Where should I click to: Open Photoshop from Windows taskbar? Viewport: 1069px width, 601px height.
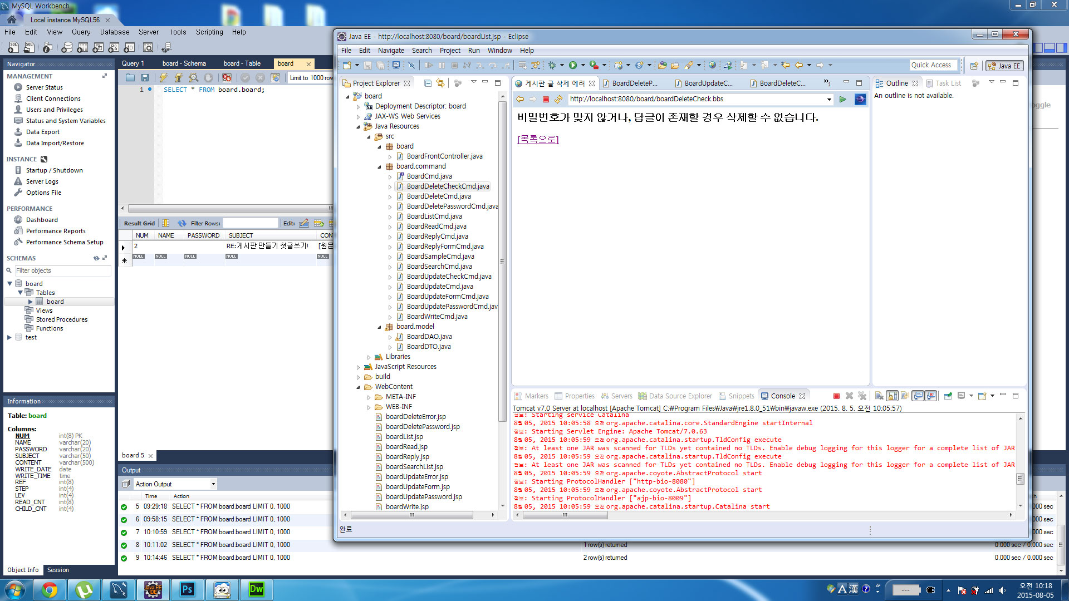point(188,589)
